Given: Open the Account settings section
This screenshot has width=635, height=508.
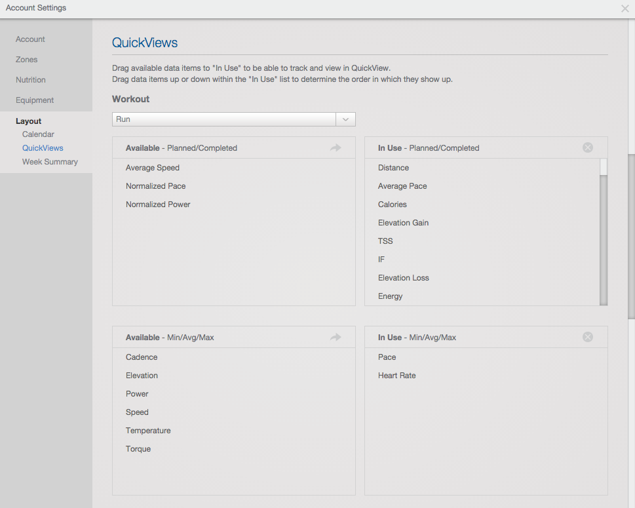Looking at the screenshot, I should [30, 39].
